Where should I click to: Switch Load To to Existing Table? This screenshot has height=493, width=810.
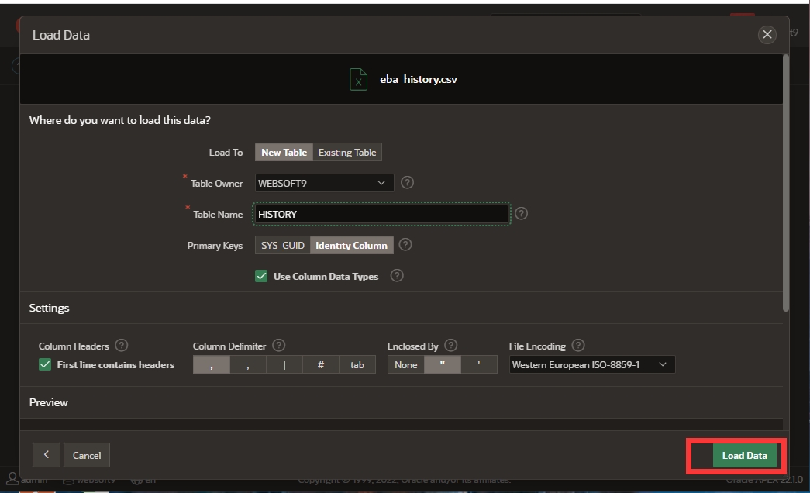(347, 153)
